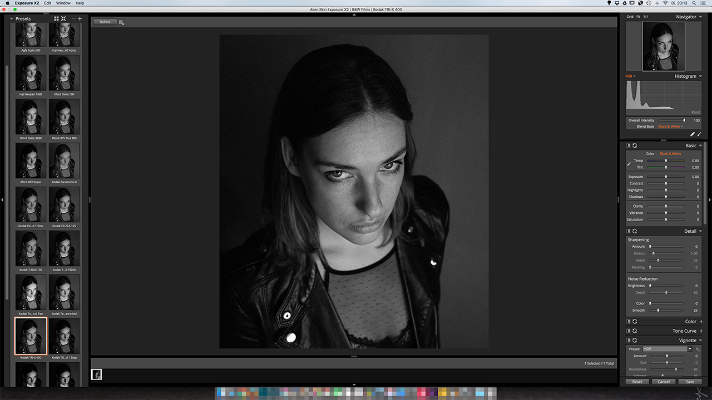The height and width of the screenshot is (400, 712).
Task: Reset the Detail panel settings icon
Action: coord(635,231)
